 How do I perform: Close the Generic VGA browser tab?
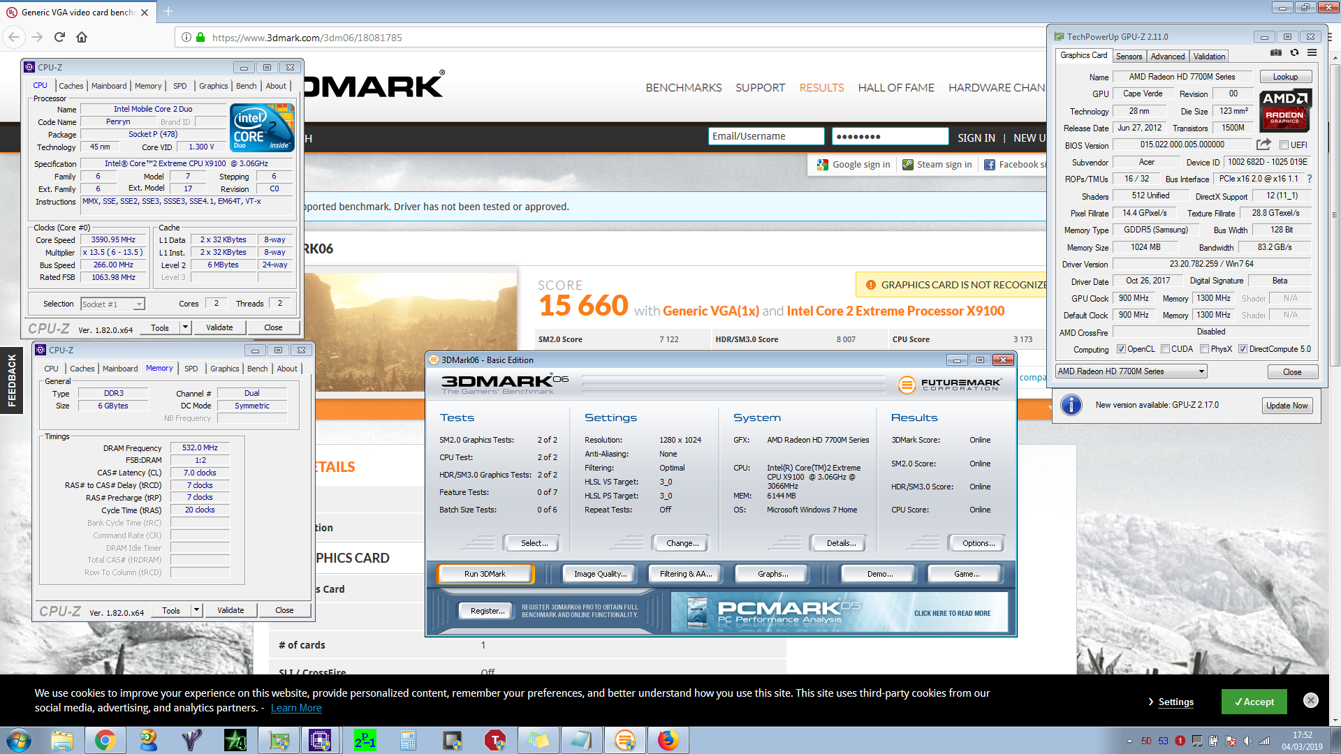point(145,13)
